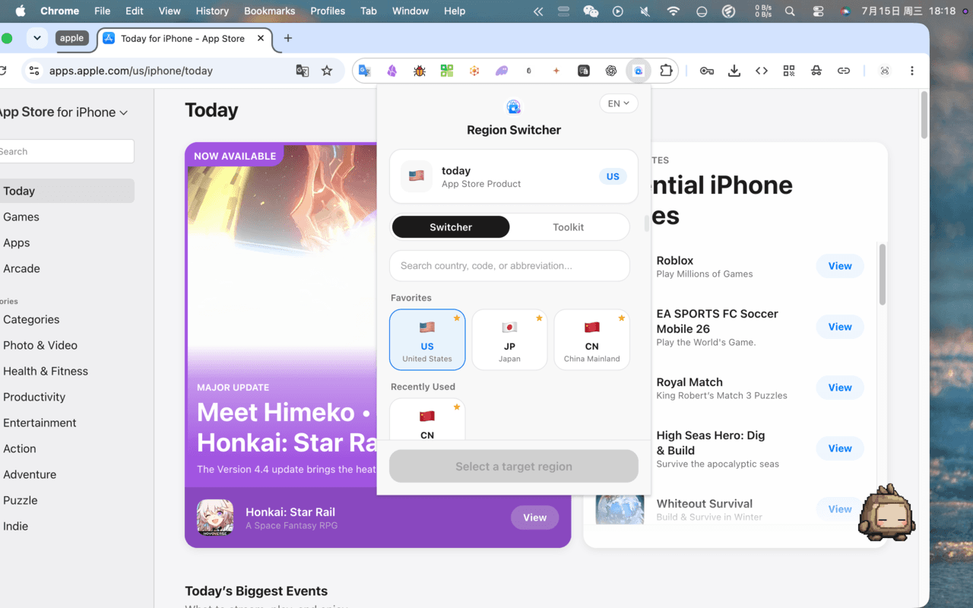Switch to the Switcher tab
Image resolution: width=973 pixels, height=608 pixels.
(x=451, y=226)
